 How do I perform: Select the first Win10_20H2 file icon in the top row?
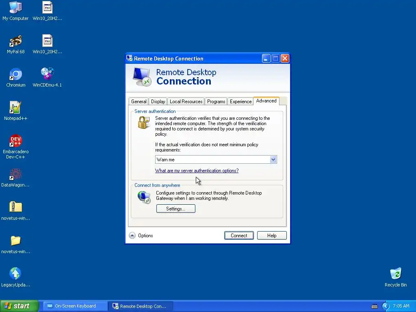(x=48, y=8)
